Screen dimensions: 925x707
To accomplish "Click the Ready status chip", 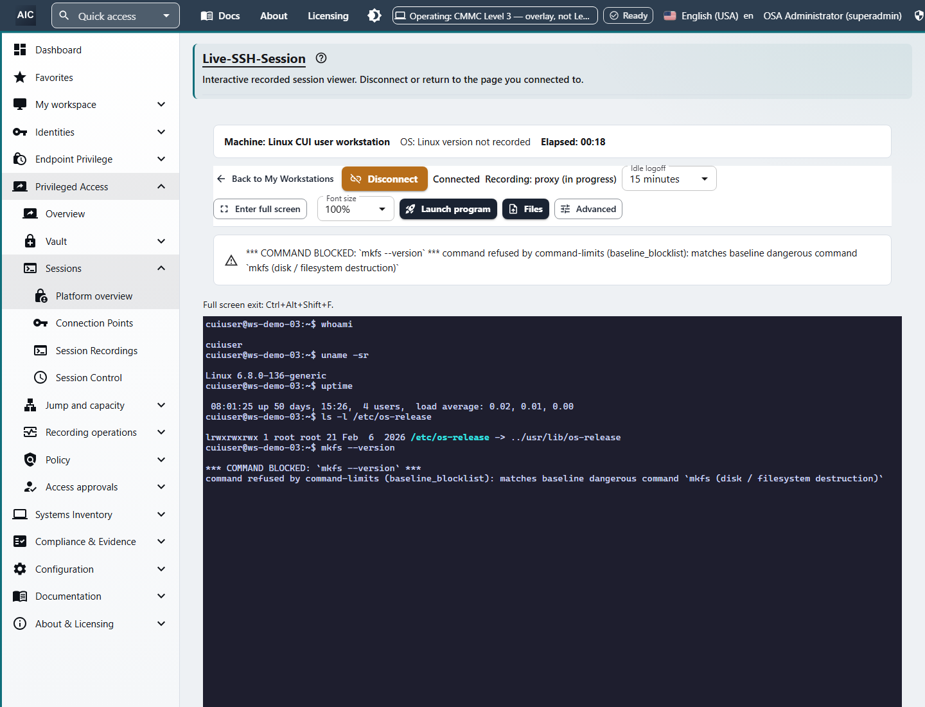I will [x=628, y=15].
